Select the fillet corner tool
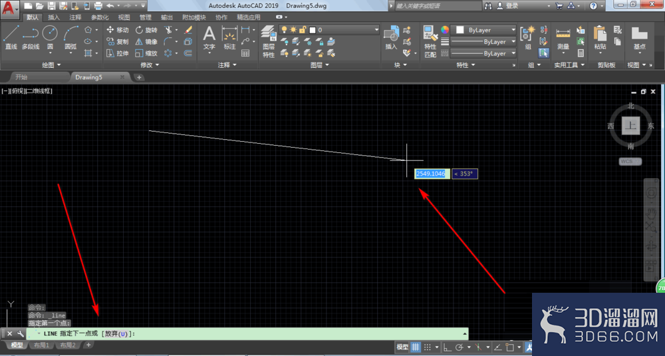 point(168,41)
